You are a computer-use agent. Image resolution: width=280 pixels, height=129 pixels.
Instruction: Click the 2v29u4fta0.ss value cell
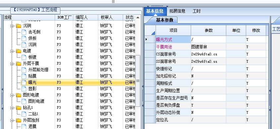point(209,61)
